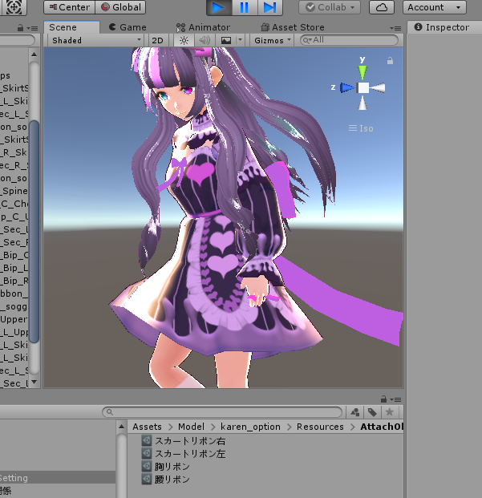
Task: Click karen_option in the breadcrumb path
Action: [250, 427]
